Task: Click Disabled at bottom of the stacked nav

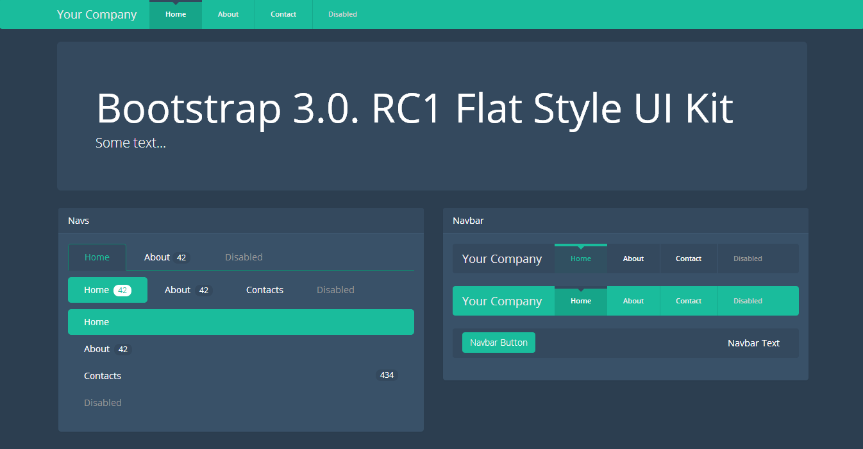Action: click(103, 403)
